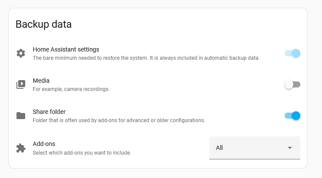Screen dimensions: 322x178
Task: Click the empty card area right of the 'Backup data' heading
Action: [185, 24]
